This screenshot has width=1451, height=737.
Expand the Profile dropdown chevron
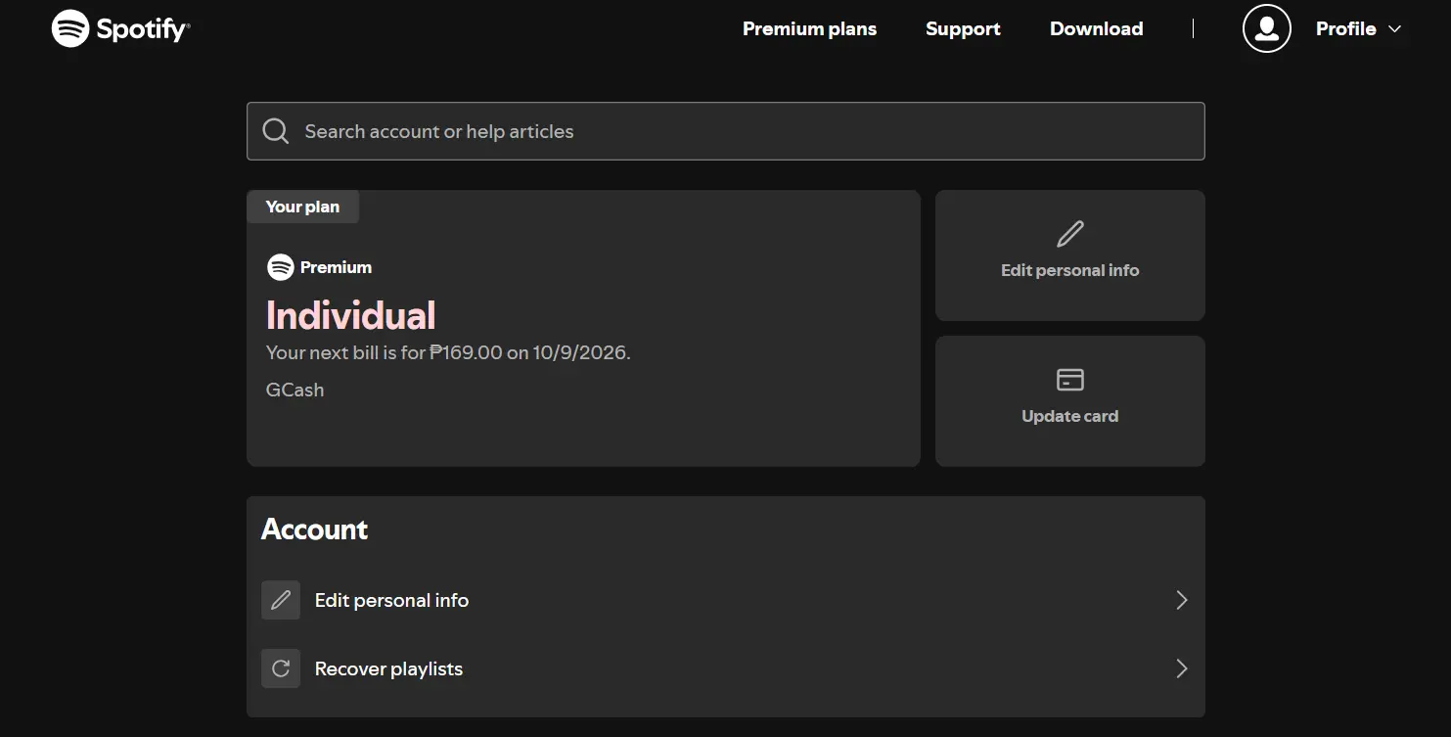click(x=1395, y=29)
